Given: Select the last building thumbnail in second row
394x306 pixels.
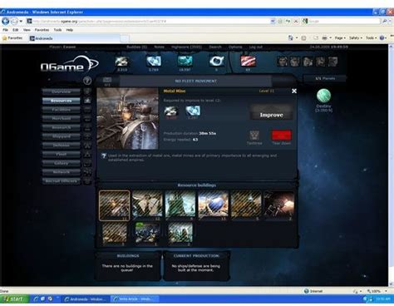Looking at the screenshot, I should [x=180, y=233].
